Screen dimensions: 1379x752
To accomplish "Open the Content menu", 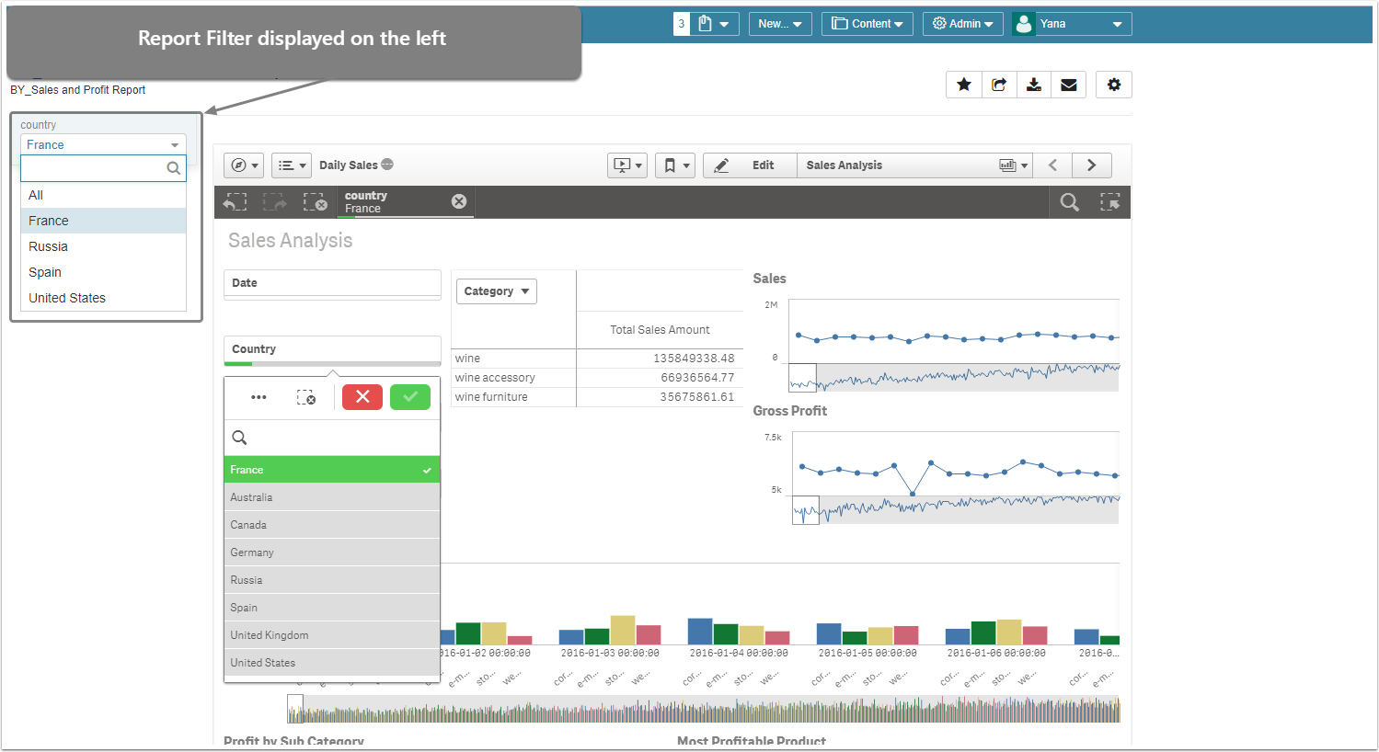I will point(866,24).
